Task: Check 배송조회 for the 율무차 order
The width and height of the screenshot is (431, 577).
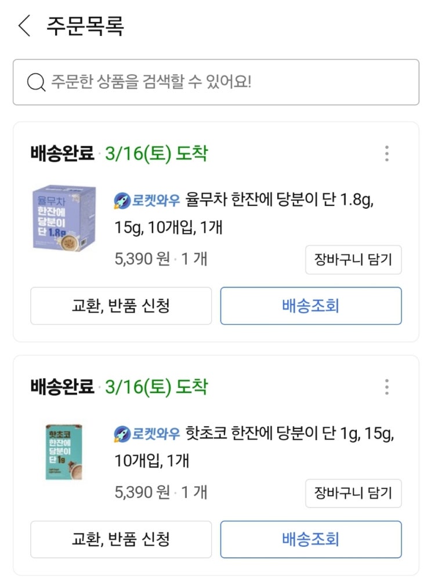Action: click(311, 306)
